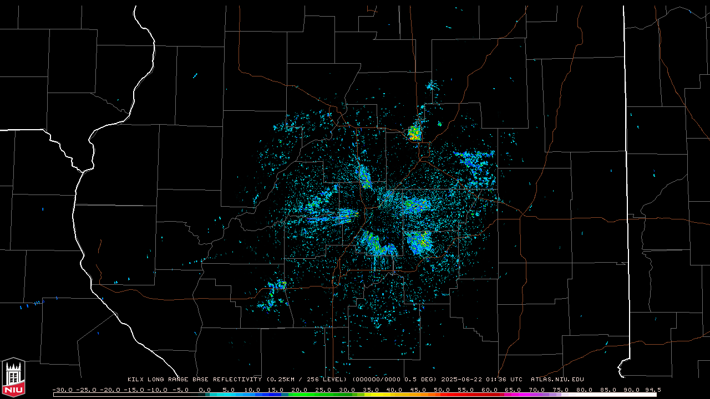Select the KILX LONG RANGE BASE REFLECTIVITY title
This screenshot has height=399, width=710.
(x=194, y=380)
